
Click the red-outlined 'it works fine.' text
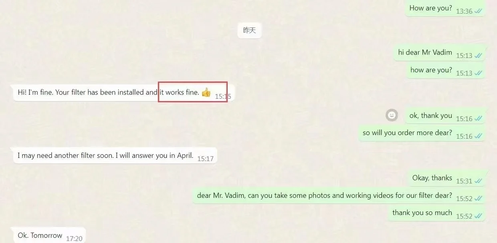point(180,92)
